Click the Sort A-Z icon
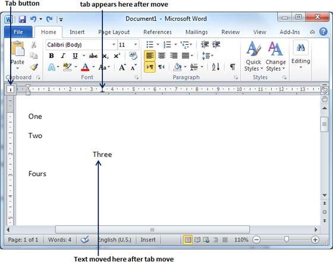 (215, 67)
